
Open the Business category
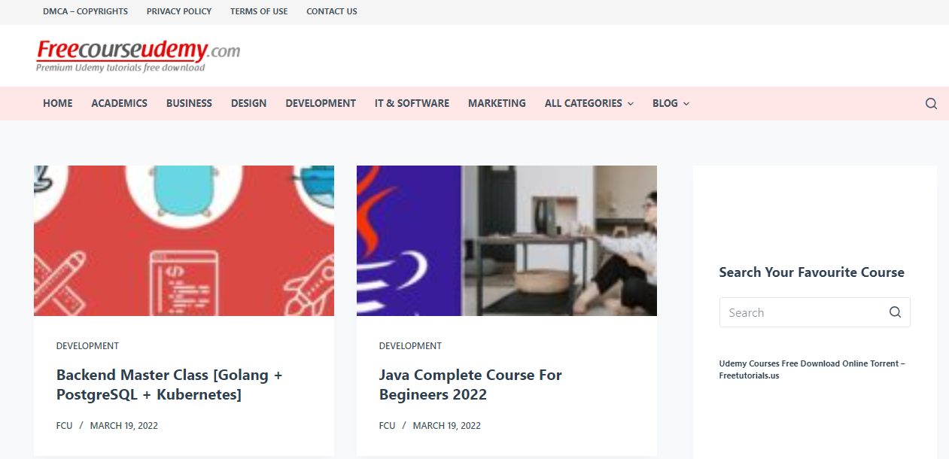189,103
